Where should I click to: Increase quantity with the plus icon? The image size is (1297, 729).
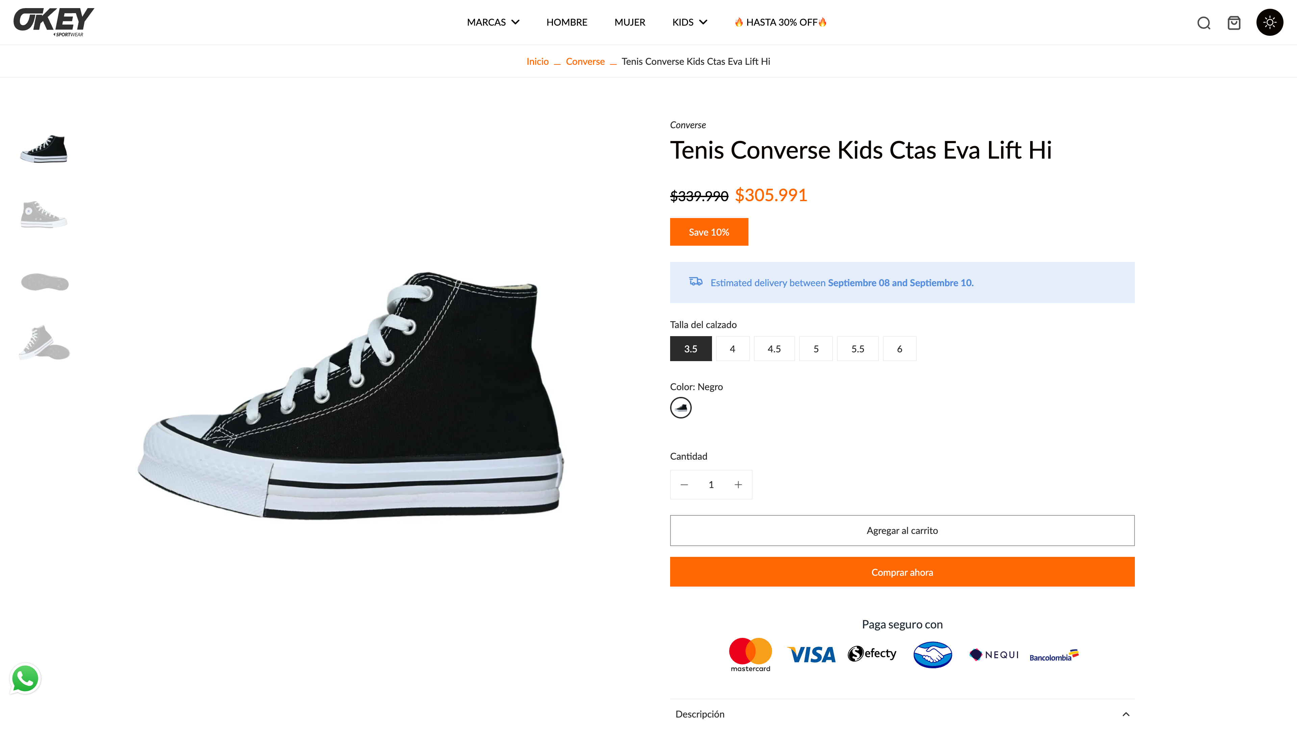(x=738, y=485)
